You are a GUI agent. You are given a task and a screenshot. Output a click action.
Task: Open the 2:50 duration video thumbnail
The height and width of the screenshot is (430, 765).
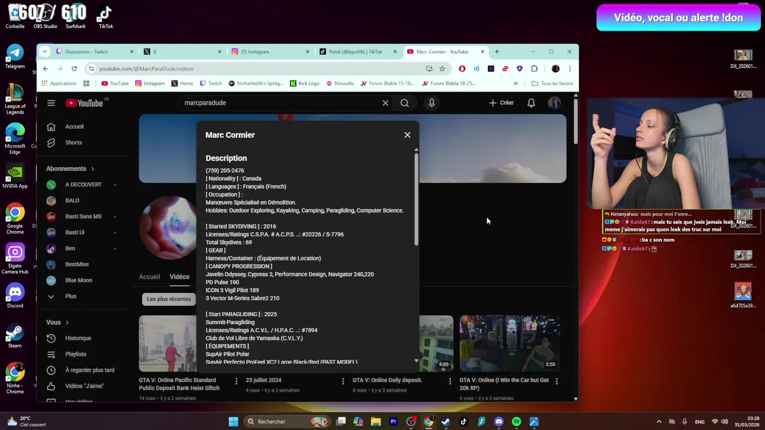[x=509, y=343]
